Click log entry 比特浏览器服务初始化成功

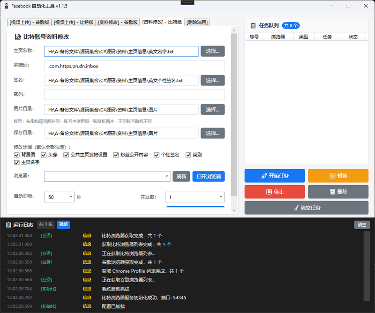[144, 298]
